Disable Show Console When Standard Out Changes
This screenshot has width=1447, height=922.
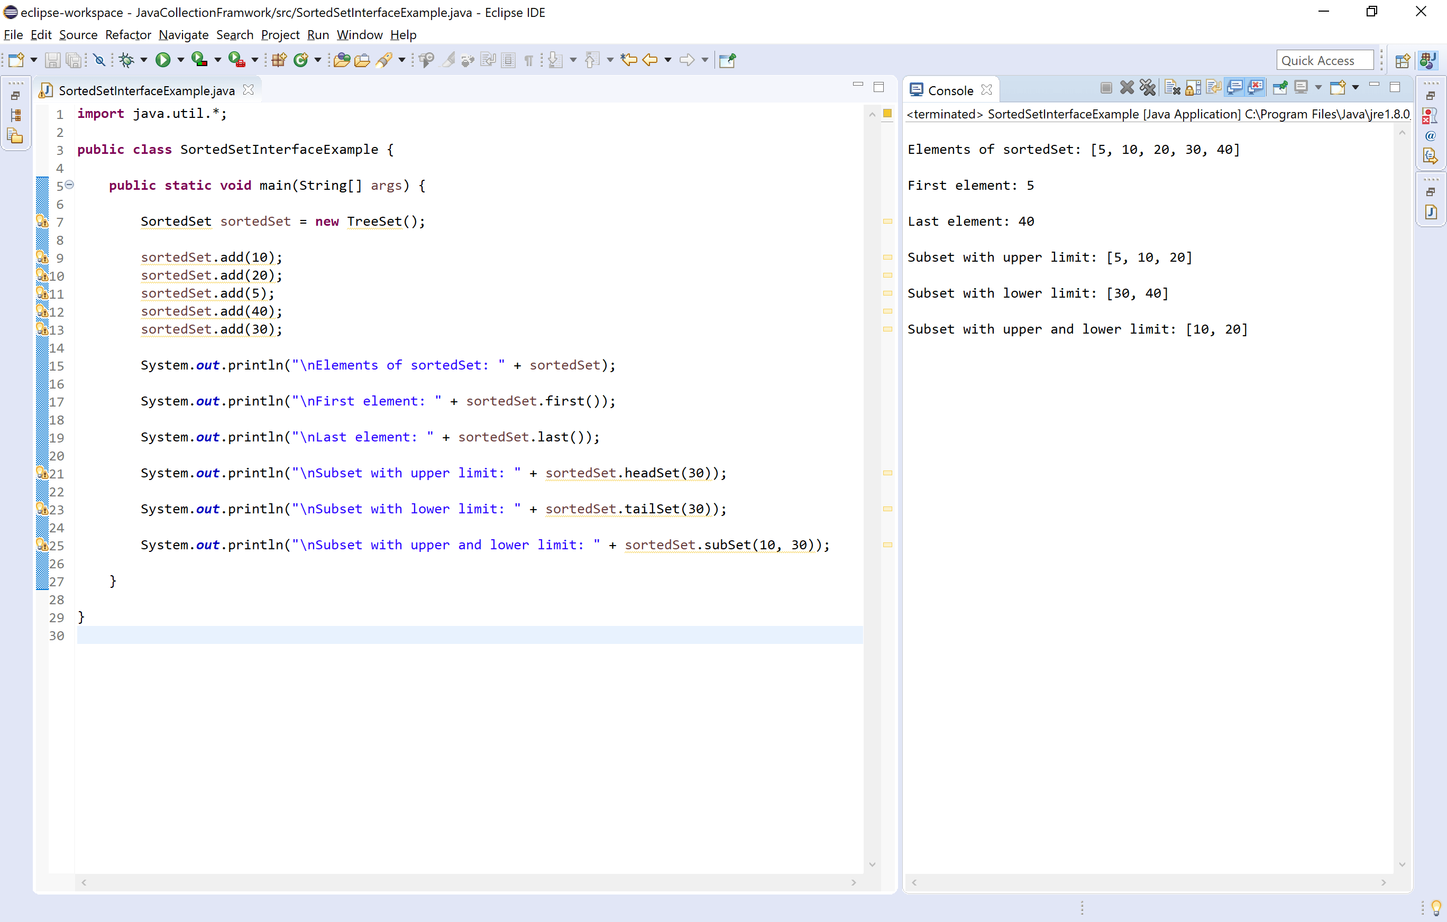click(1234, 87)
